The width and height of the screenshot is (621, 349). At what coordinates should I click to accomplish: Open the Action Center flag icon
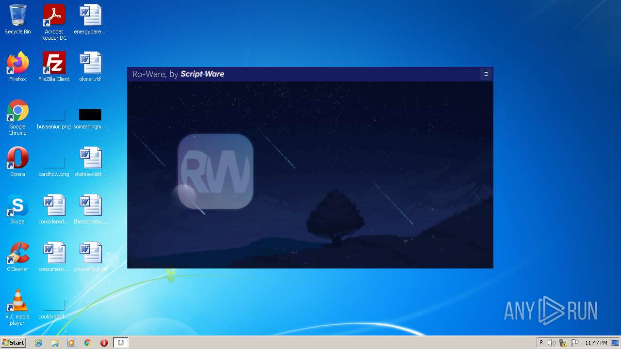575,343
